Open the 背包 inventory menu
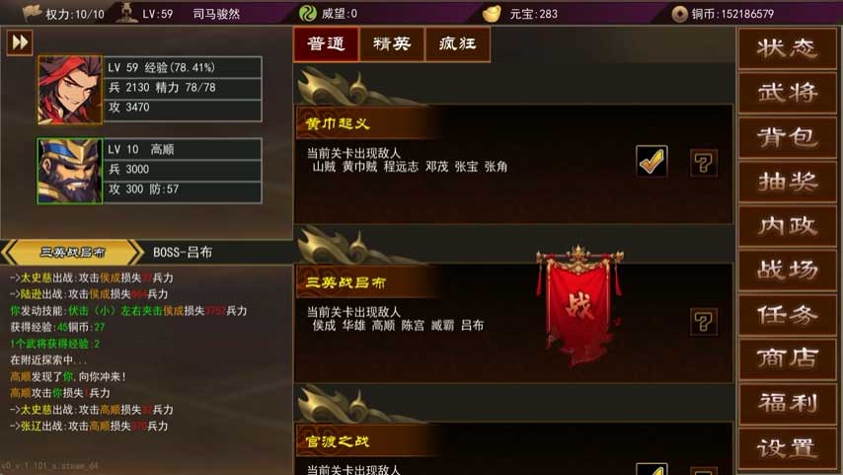 click(x=788, y=137)
